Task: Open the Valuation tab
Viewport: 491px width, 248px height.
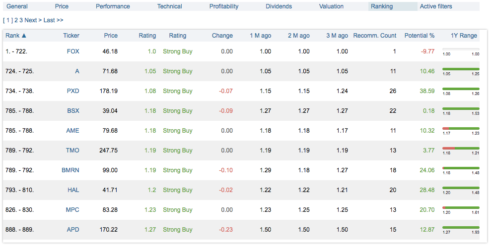Action: 331,6
